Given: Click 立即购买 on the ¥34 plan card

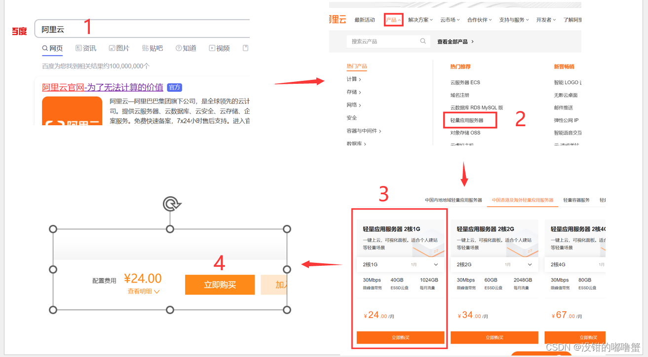Looking at the screenshot, I should click(495, 337).
